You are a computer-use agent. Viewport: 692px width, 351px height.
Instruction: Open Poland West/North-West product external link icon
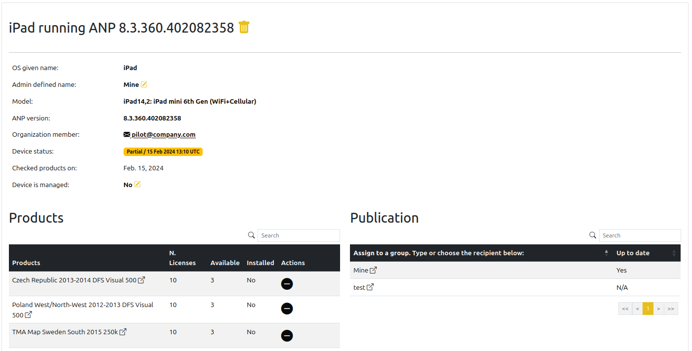pyautogui.click(x=29, y=314)
